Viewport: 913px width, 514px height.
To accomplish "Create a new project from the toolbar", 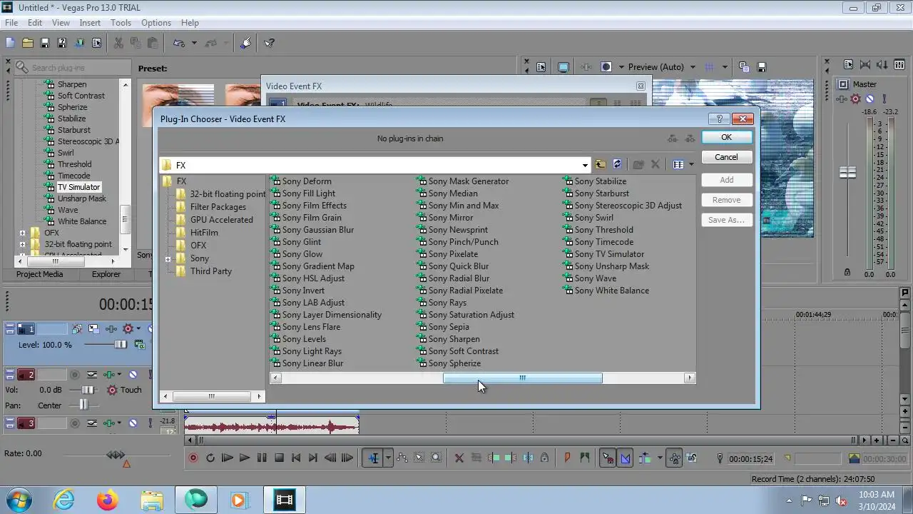I will pos(11,43).
